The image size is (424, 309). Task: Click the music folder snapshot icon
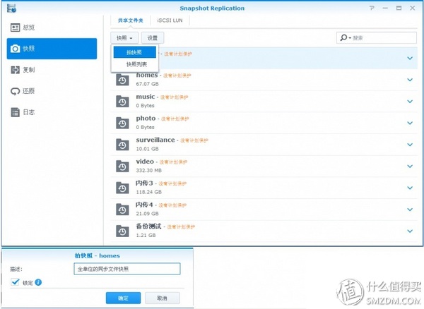point(122,102)
